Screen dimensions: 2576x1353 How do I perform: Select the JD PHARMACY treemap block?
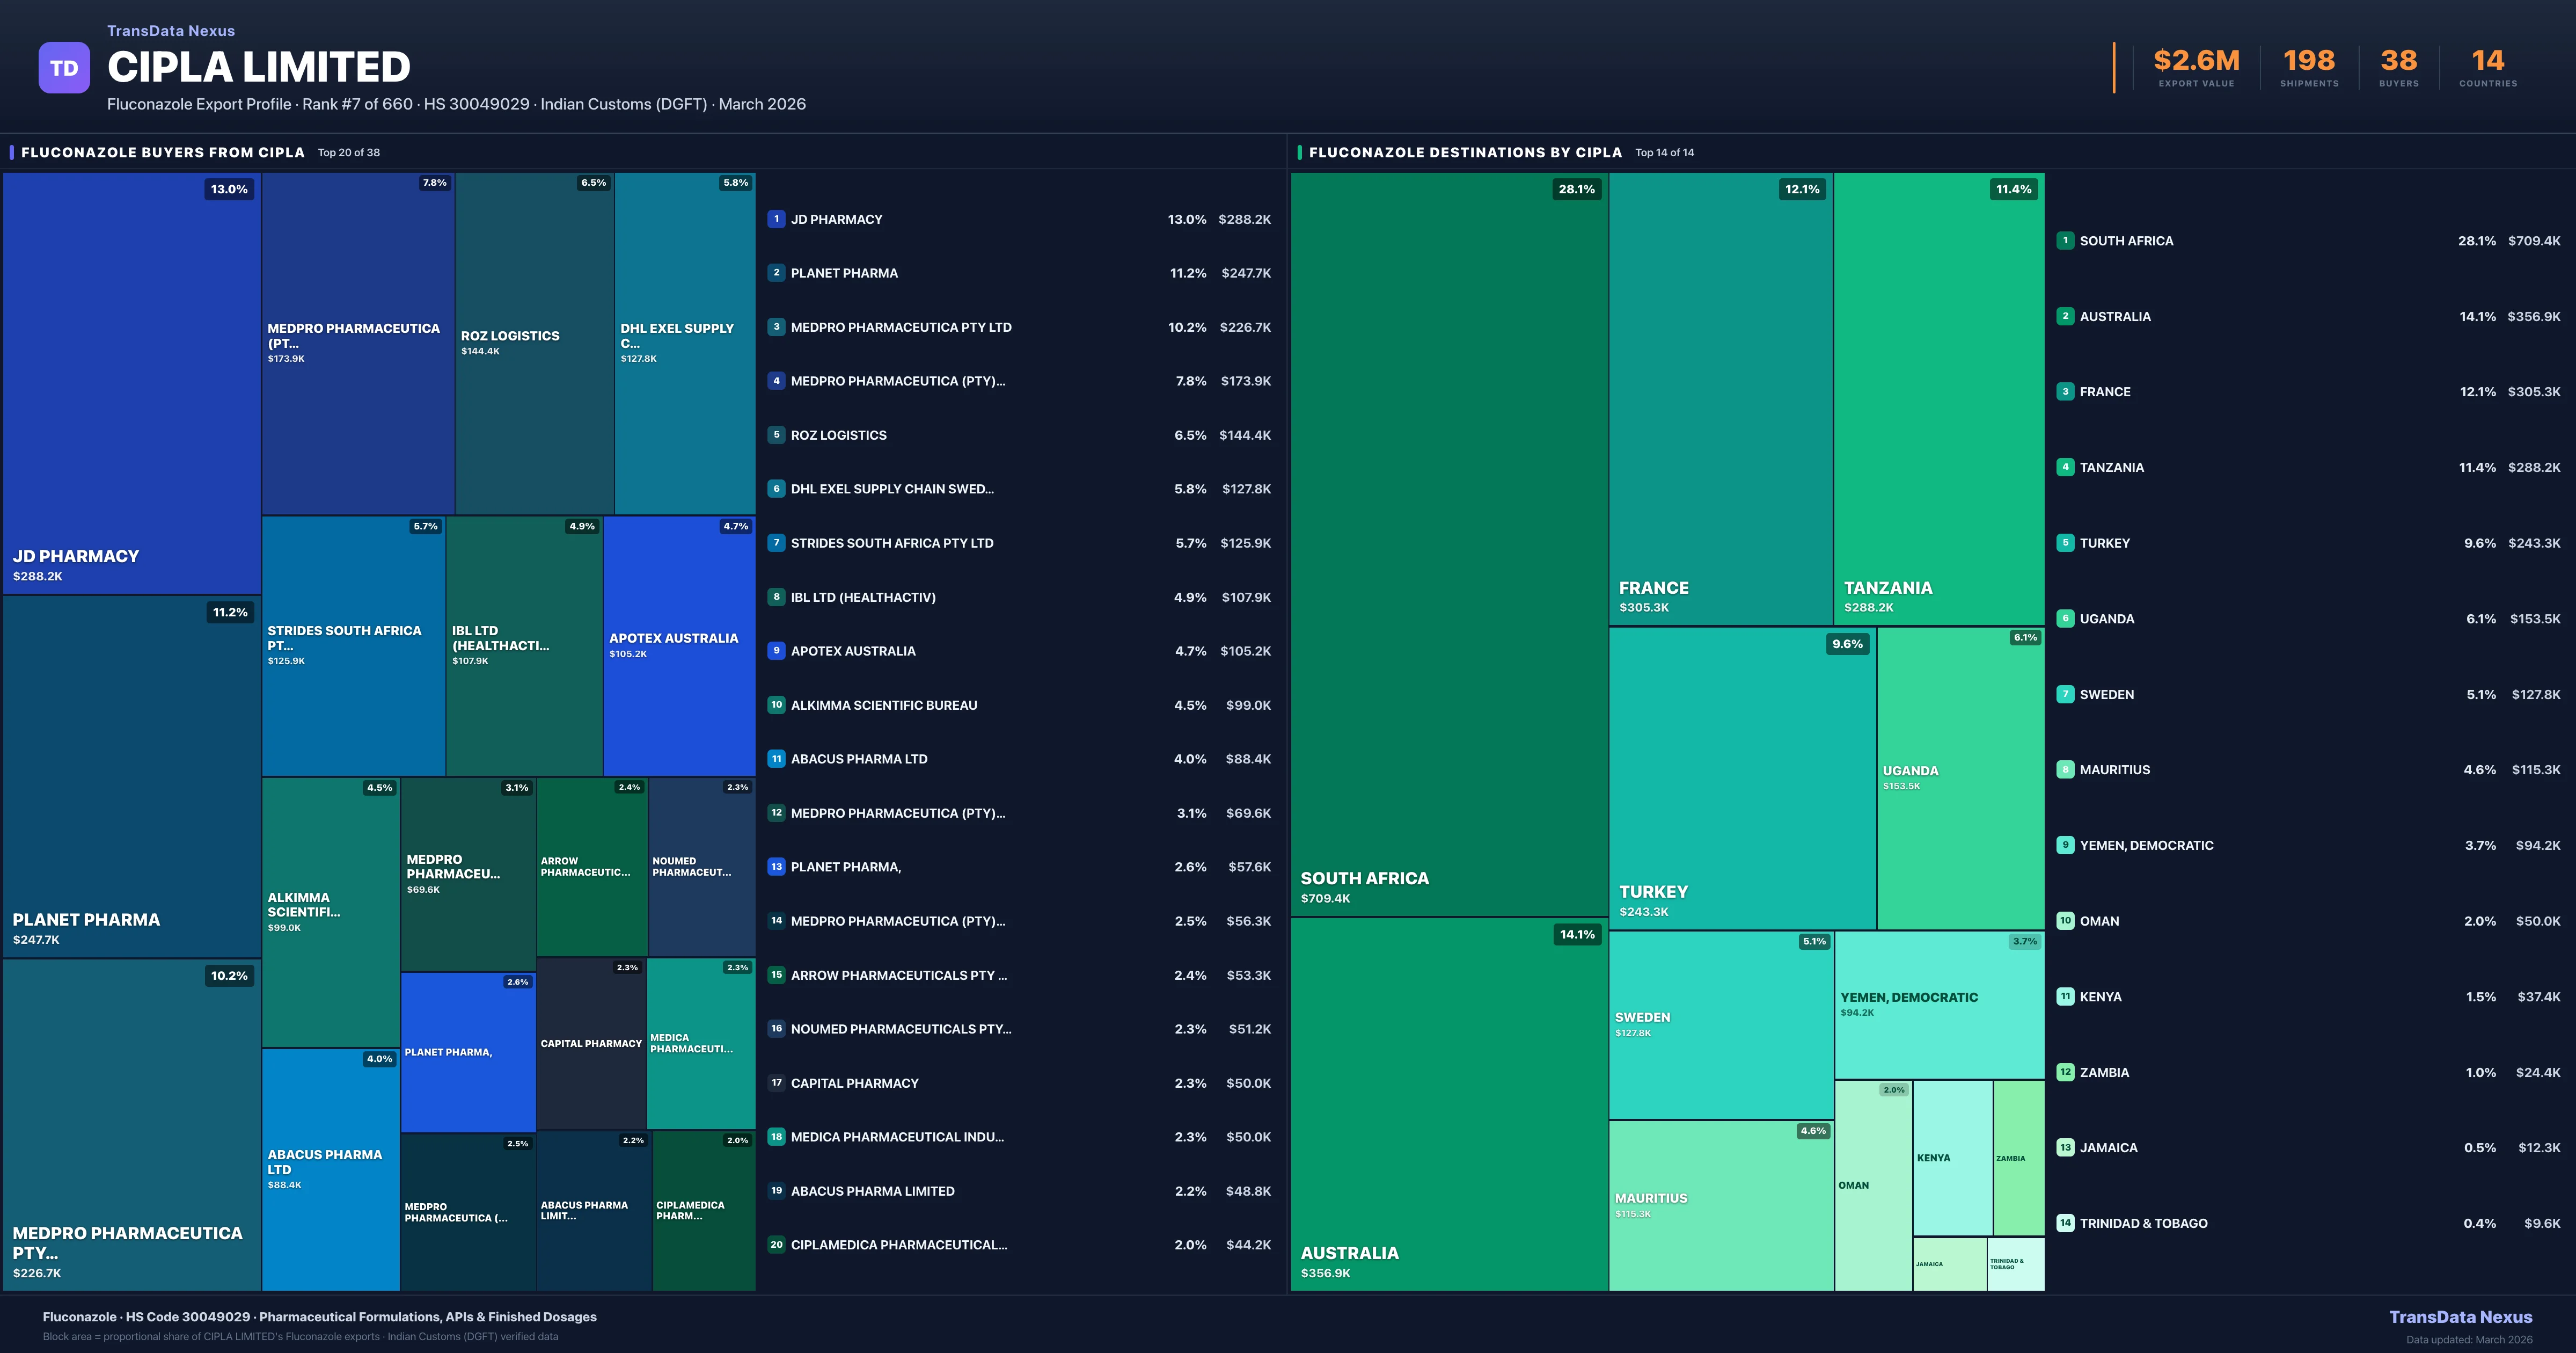click(131, 383)
